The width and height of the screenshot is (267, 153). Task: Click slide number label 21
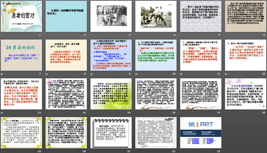[129, 151]
